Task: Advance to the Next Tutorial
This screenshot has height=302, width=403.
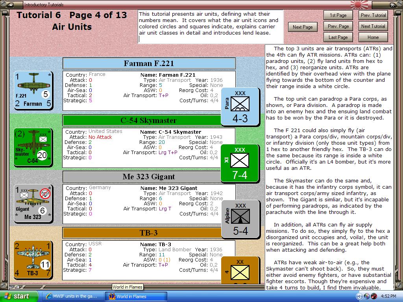Action: (373, 26)
